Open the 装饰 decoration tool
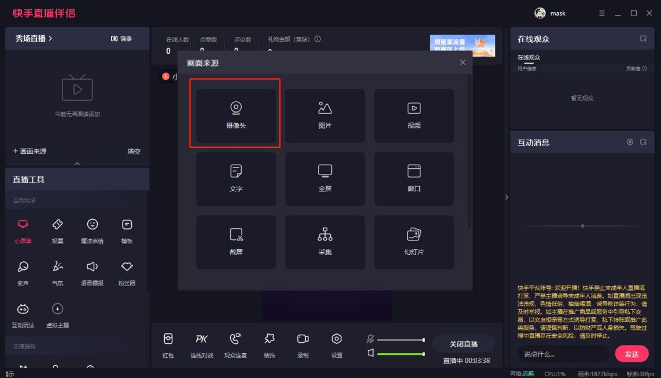The width and height of the screenshot is (661, 378). [269, 345]
